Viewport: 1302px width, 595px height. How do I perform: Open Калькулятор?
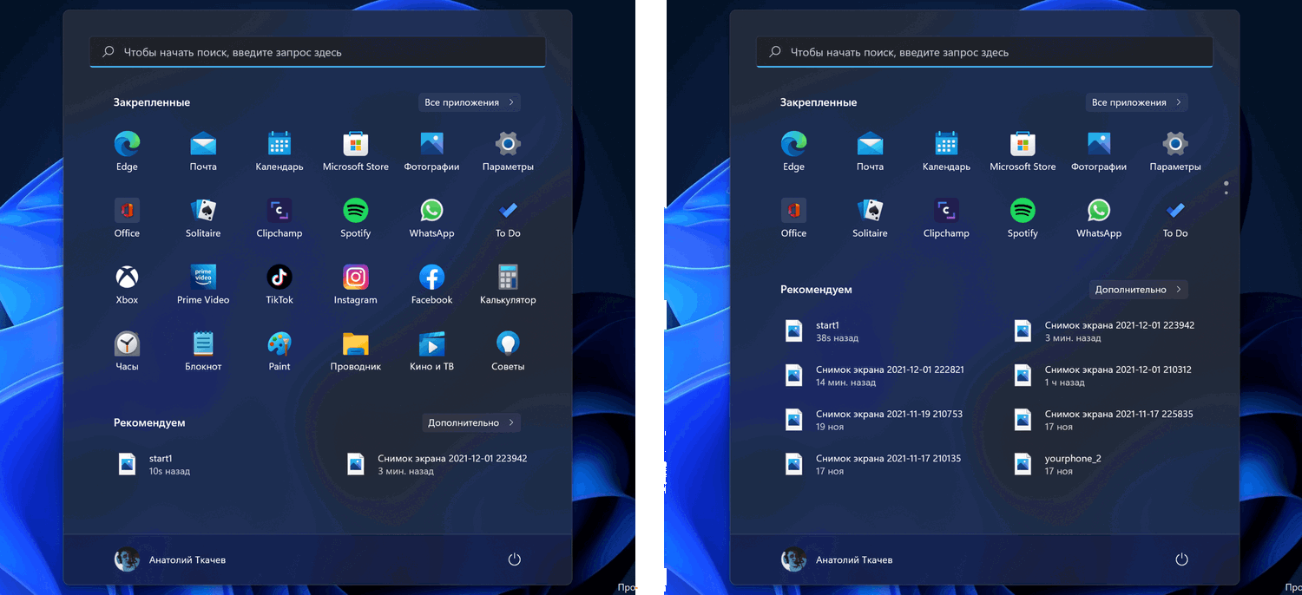(508, 285)
